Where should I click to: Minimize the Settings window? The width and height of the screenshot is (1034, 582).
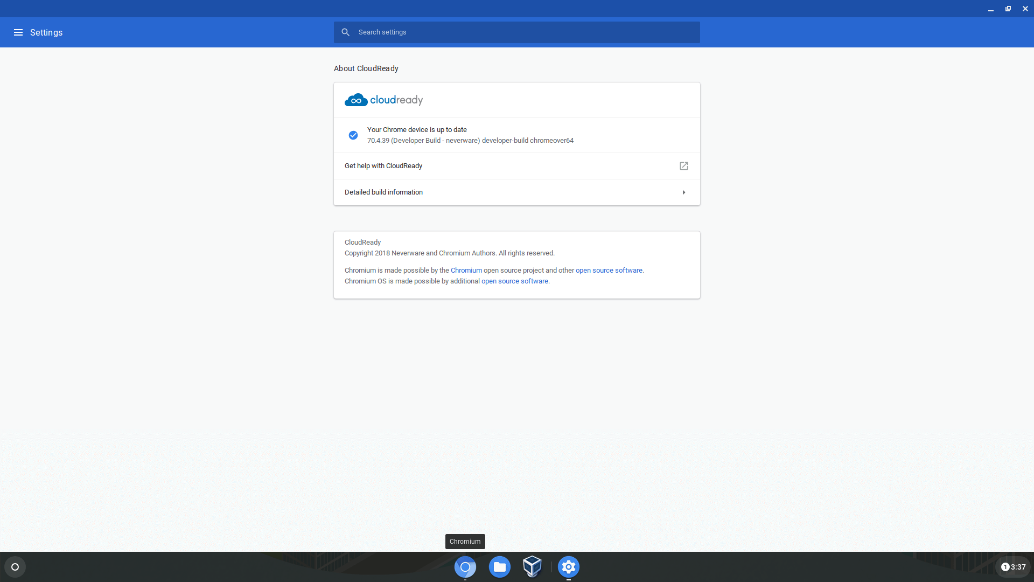tap(991, 9)
